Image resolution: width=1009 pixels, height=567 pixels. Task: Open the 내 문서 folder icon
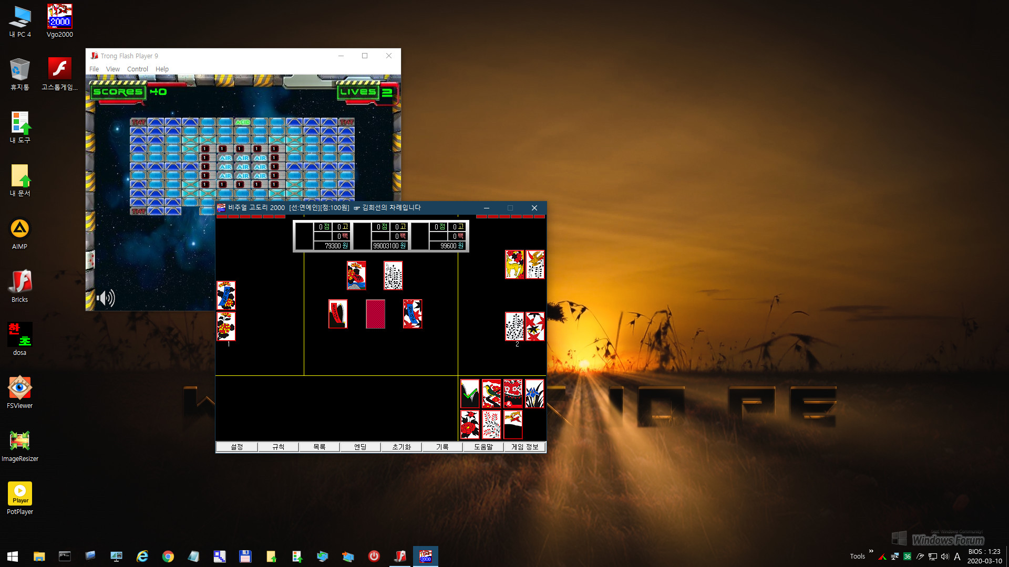(20, 180)
